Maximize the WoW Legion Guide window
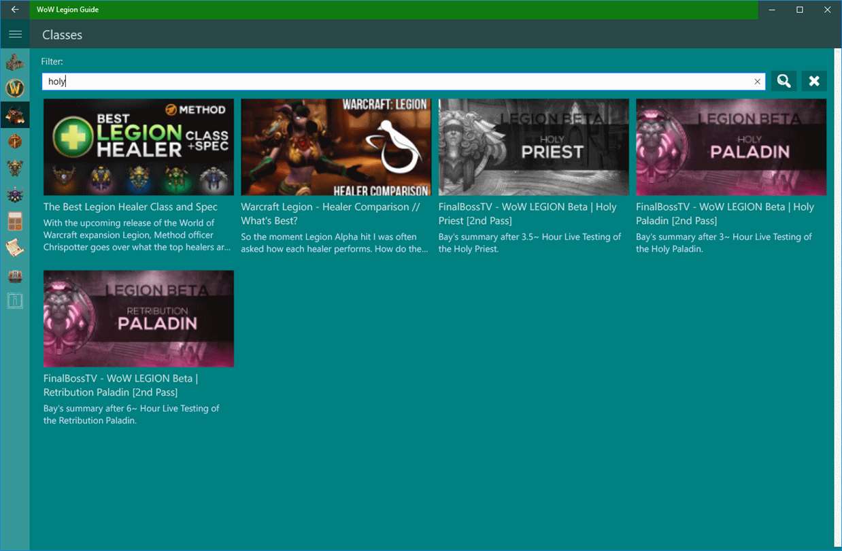This screenshot has width=842, height=551. [x=800, y=10]
